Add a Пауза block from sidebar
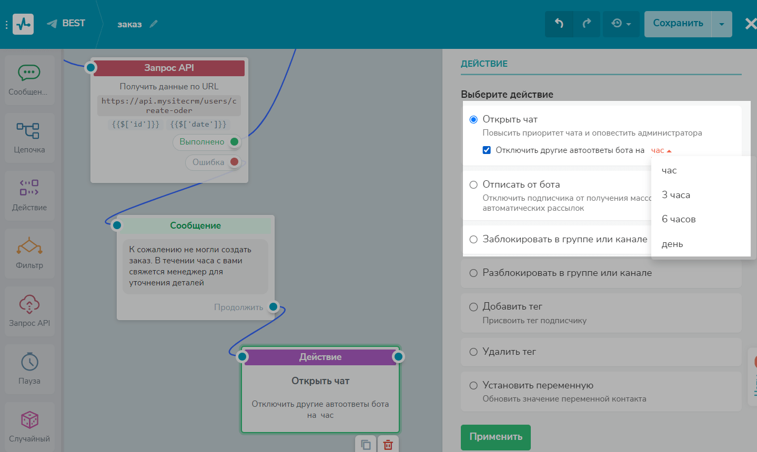Image resolution: width=757 pixels, height=452 pixels. click(x=29, y=369)
